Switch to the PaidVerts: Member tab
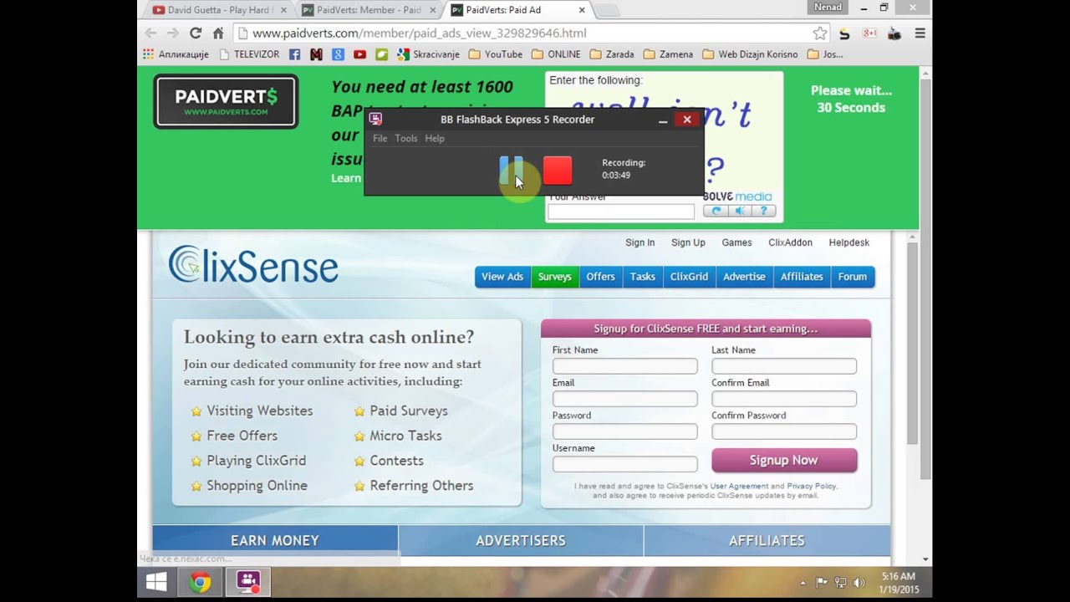 367,10
